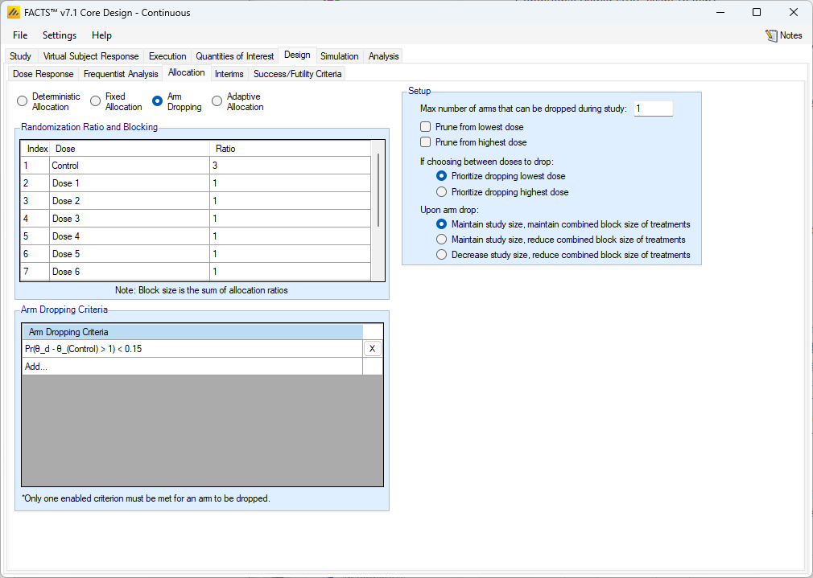Choose Deterministic Allocation radio button
The width and height of the screenshot is (813, 578).
[23, 101]
